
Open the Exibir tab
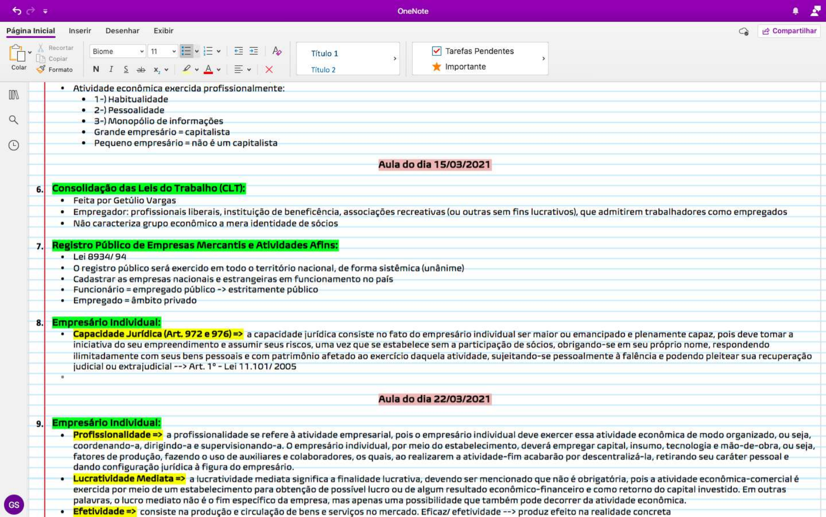click(163, 31)
